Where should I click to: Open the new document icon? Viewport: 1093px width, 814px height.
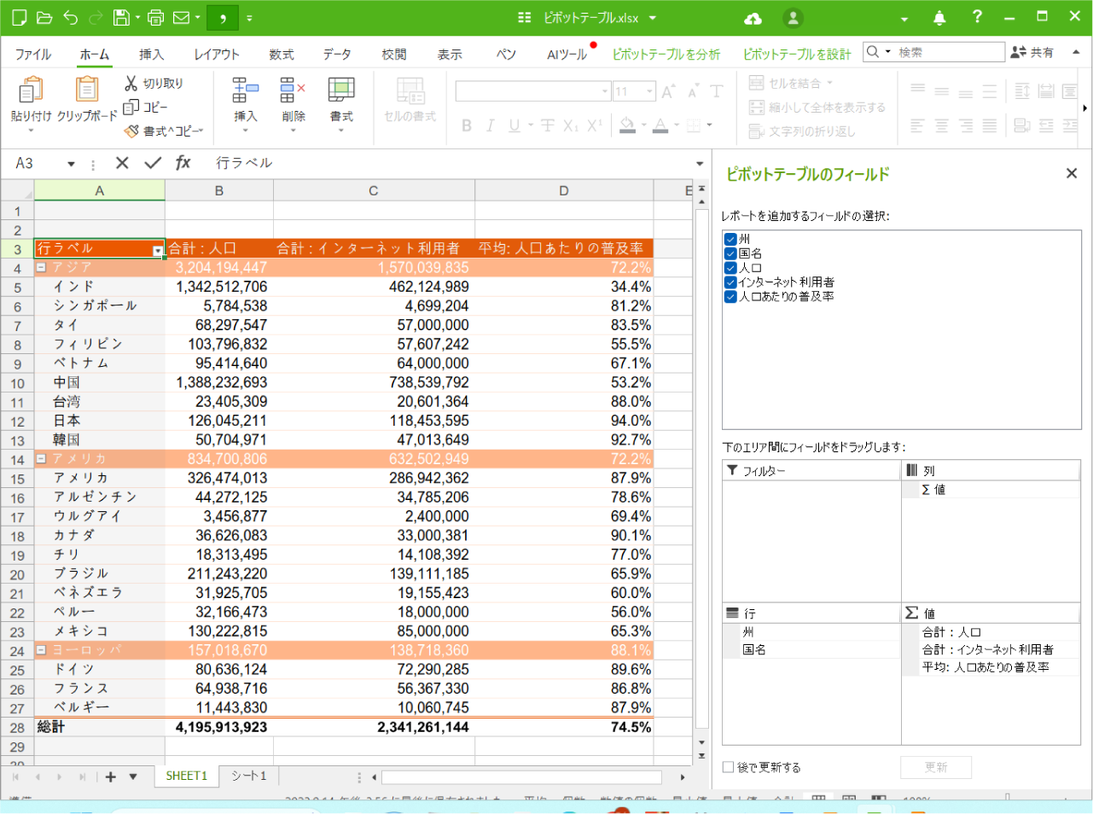[x=19, y=18]
